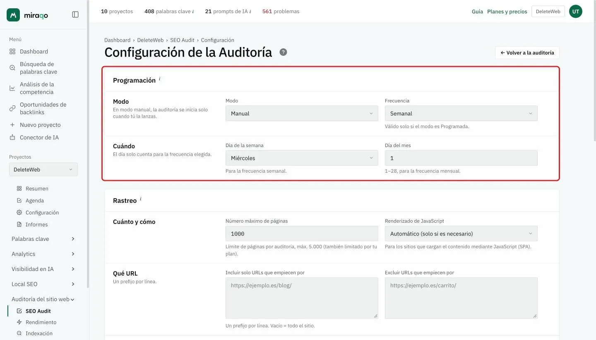596x340 pixels.
Task: Show the info tooltip next to Programación
Action: [160, 78]
